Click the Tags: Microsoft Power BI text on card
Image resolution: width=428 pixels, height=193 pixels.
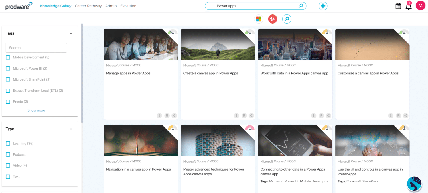[x=295, y=181]
